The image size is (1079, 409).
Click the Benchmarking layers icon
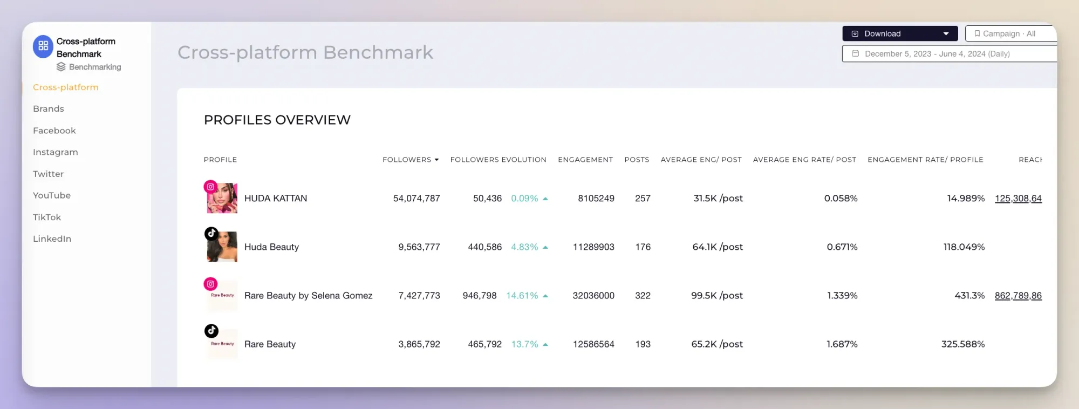[x=61, y=67]
